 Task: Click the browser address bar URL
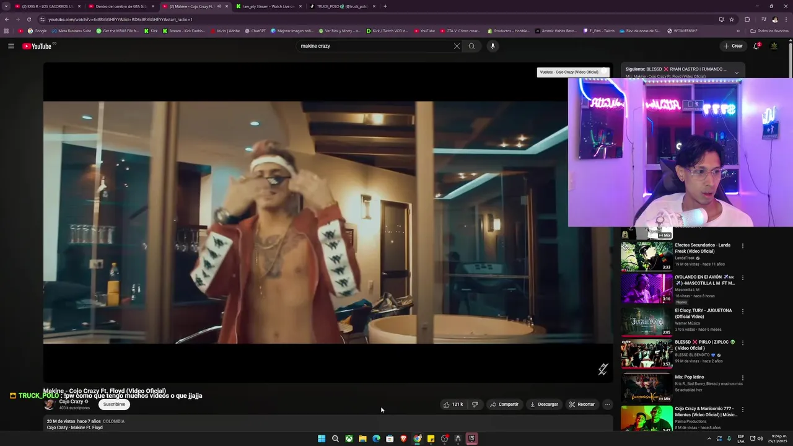pyautogui.click(x=121, y=19)
